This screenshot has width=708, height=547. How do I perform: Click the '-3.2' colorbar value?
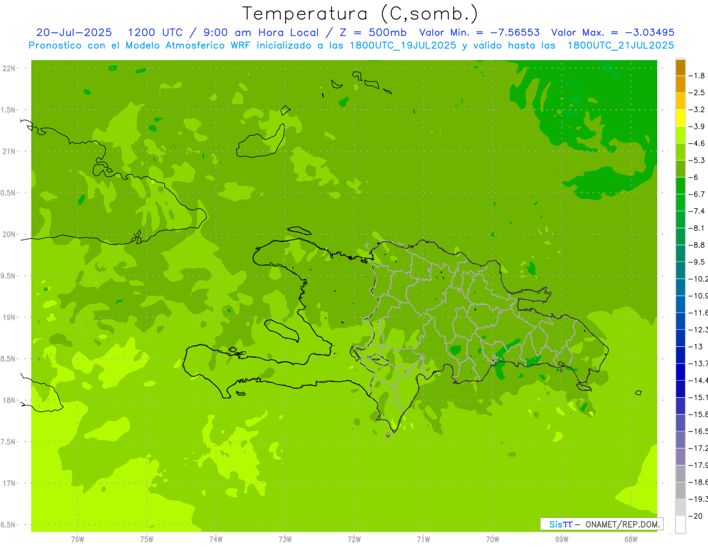[x=697, y=109]
